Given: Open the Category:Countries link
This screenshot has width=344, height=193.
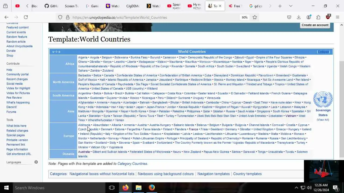Looking at the screenshot, I should pyautogui.click(x=132, y=164).
